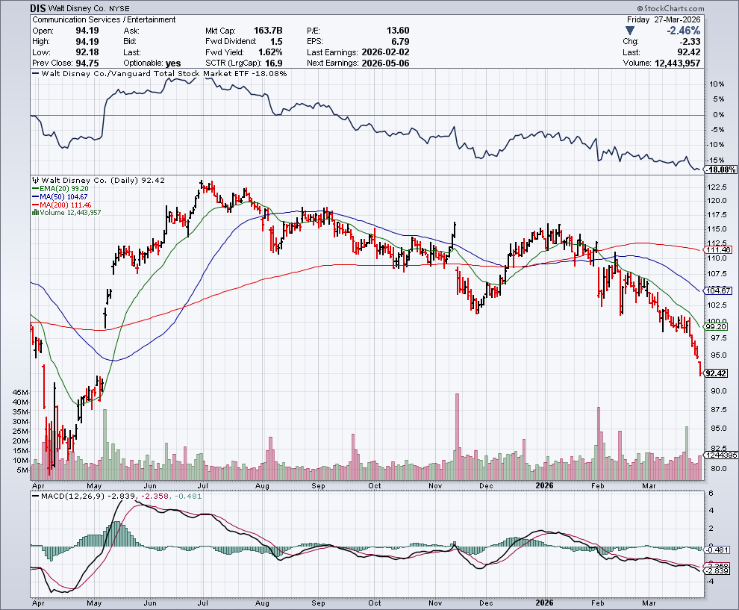The image size is (739, 610).
Task: Click the volume bars icon in the legend
Action: [x=34, y=213]
